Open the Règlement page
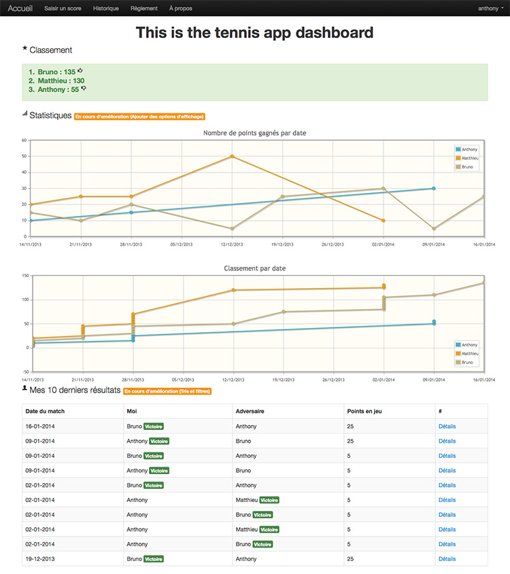The width and height of the screenshot is (510, 574). click(144, 8)
